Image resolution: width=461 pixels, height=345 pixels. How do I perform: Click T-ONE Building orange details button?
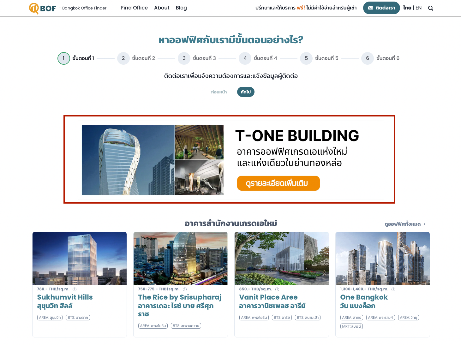(278, 183)
